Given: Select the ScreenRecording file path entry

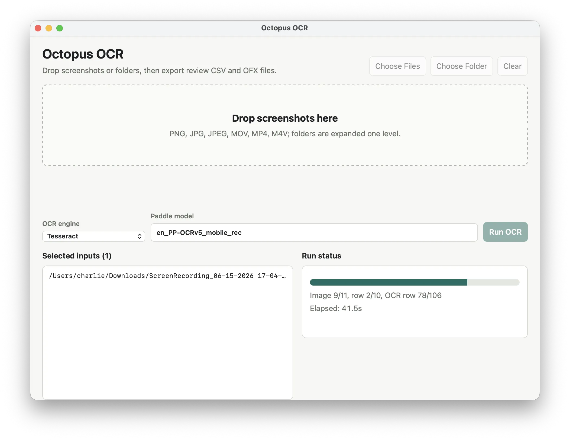Looking at the screenshot, I should [167, 276].
